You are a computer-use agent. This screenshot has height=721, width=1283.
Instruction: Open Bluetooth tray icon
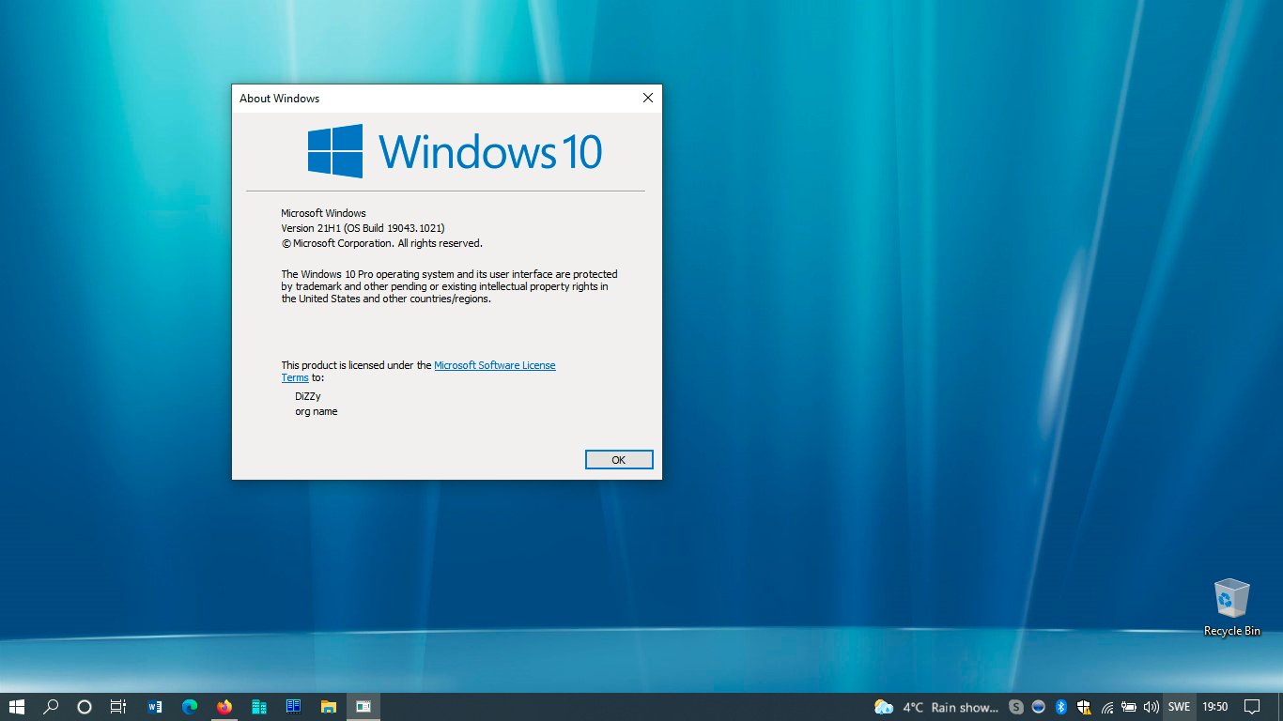coord(1061,707)
